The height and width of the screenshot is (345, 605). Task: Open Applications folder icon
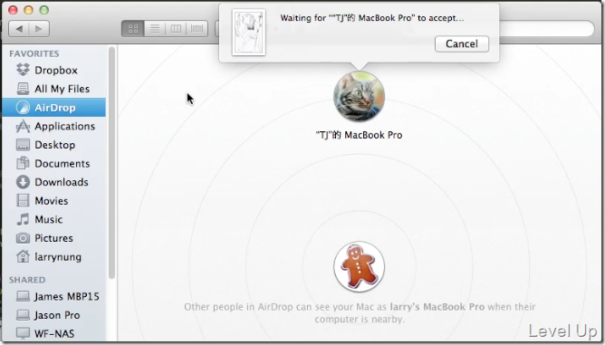point(23,126)
